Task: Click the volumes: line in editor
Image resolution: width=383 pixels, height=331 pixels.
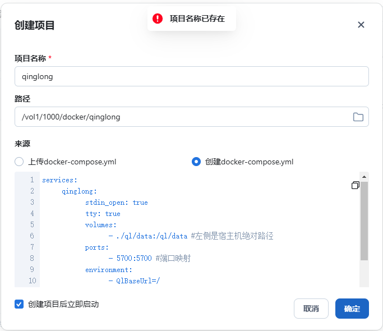Action: click(x=100, y=225)
